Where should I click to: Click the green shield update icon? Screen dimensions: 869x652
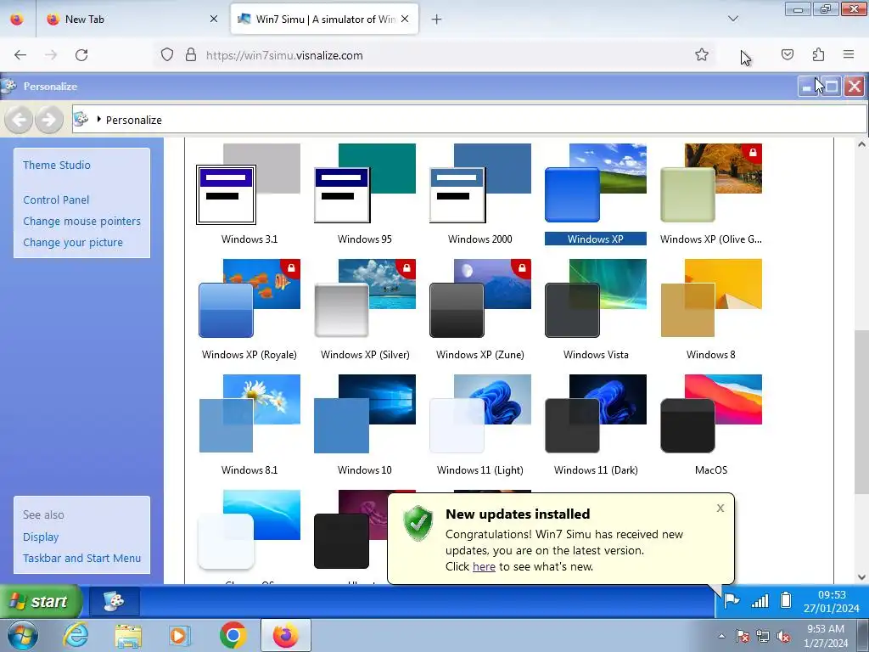coord(418,523)
